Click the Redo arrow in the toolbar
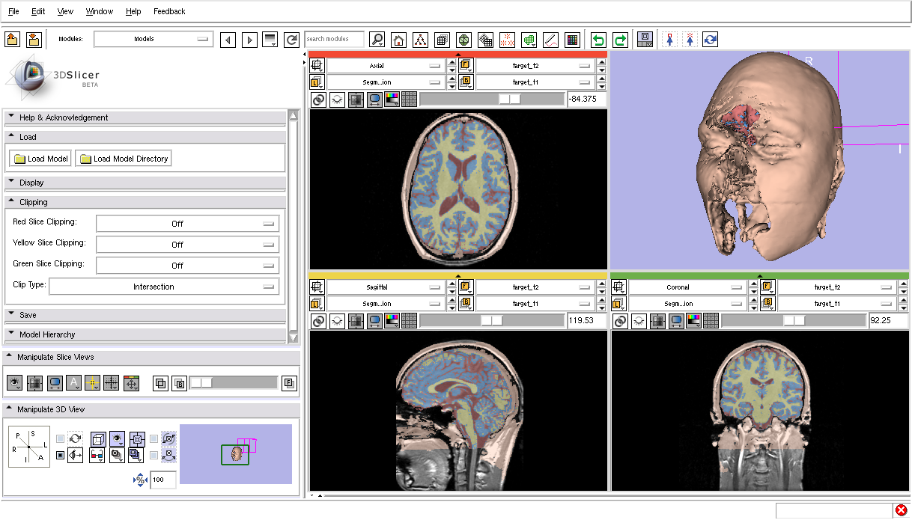This screenshot has height=520, width=912. tap(620, 40)
